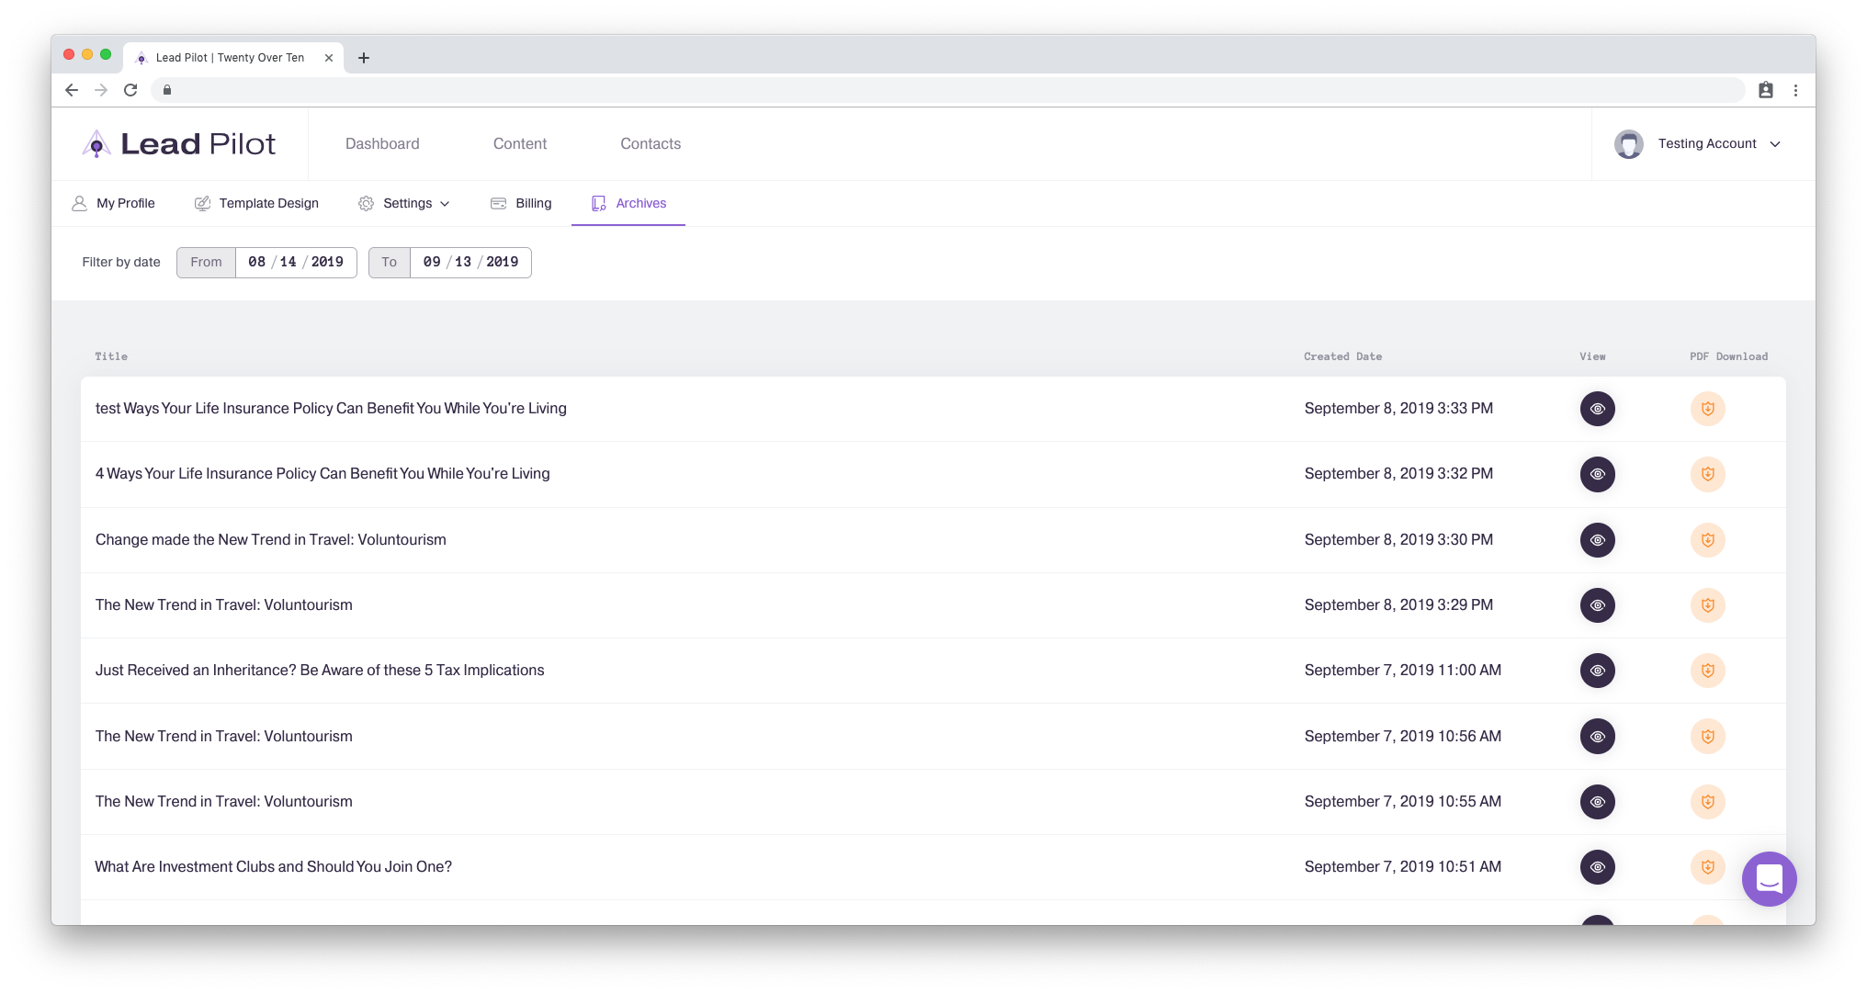Click the To date input field
This screenshot has height=993, width=1867.
(470, 263)
